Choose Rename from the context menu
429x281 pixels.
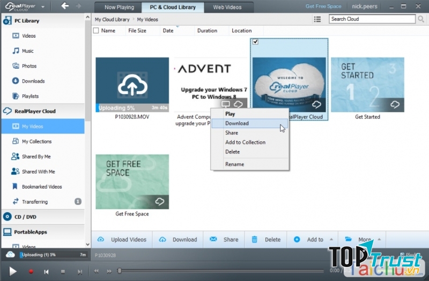(250, 164)
